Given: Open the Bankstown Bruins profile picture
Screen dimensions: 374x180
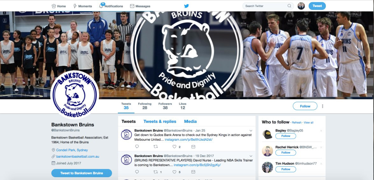Looking at the screenshot, I should (x=75, y=95).
